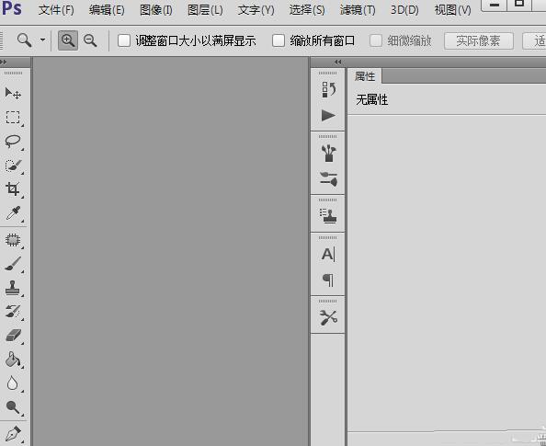Select the Clone Stamp tool
The image size is (546, 446).
(13, 288)
